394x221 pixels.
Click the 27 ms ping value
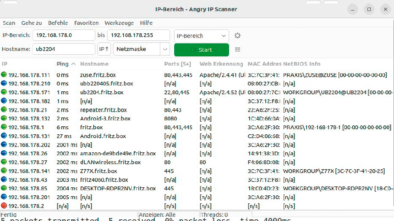click(64, 136)
